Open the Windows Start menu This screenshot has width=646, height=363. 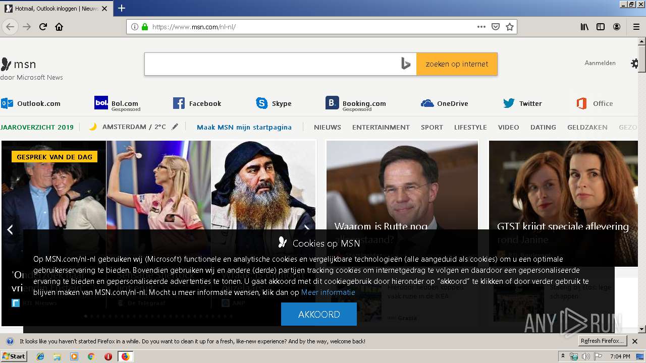[14, 356]
